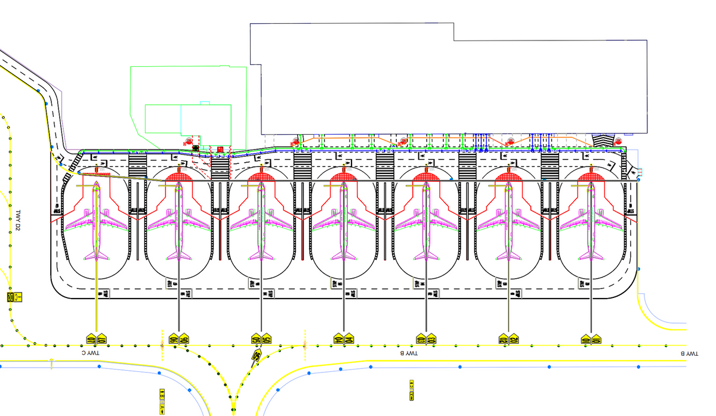The image size is (716, 416).
Task: Click the yellow stand 04 sign pair
Action: click(x=344, y=339)
